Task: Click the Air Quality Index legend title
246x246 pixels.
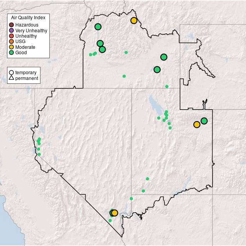Action: (28, 18)
